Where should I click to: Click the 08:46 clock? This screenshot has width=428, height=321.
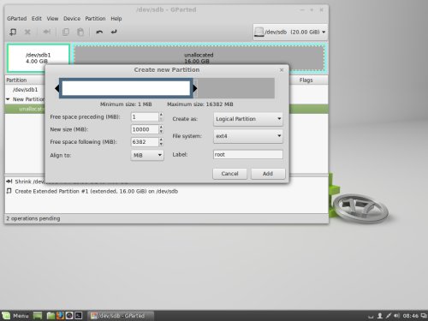[410, 316]
